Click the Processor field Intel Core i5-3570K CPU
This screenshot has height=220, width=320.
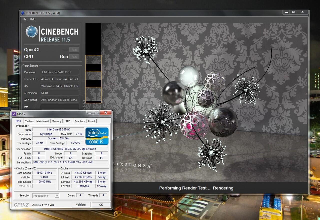point(60,72)
